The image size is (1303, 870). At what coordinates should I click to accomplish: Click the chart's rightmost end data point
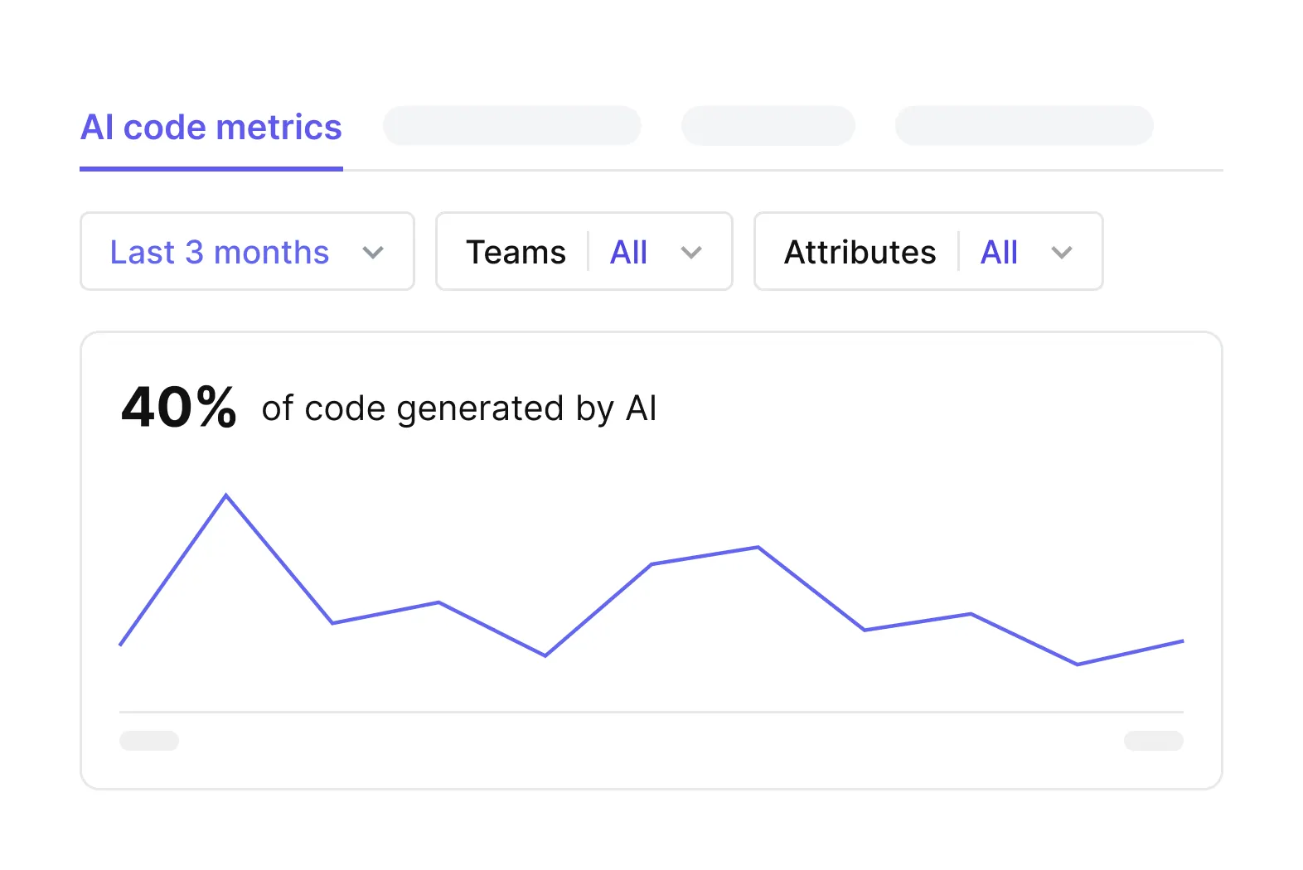[x=1182, y=640]
